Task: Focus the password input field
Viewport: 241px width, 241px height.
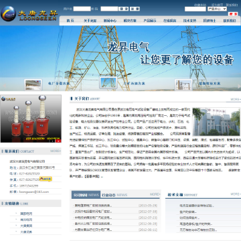Action: tap(109, 9)
